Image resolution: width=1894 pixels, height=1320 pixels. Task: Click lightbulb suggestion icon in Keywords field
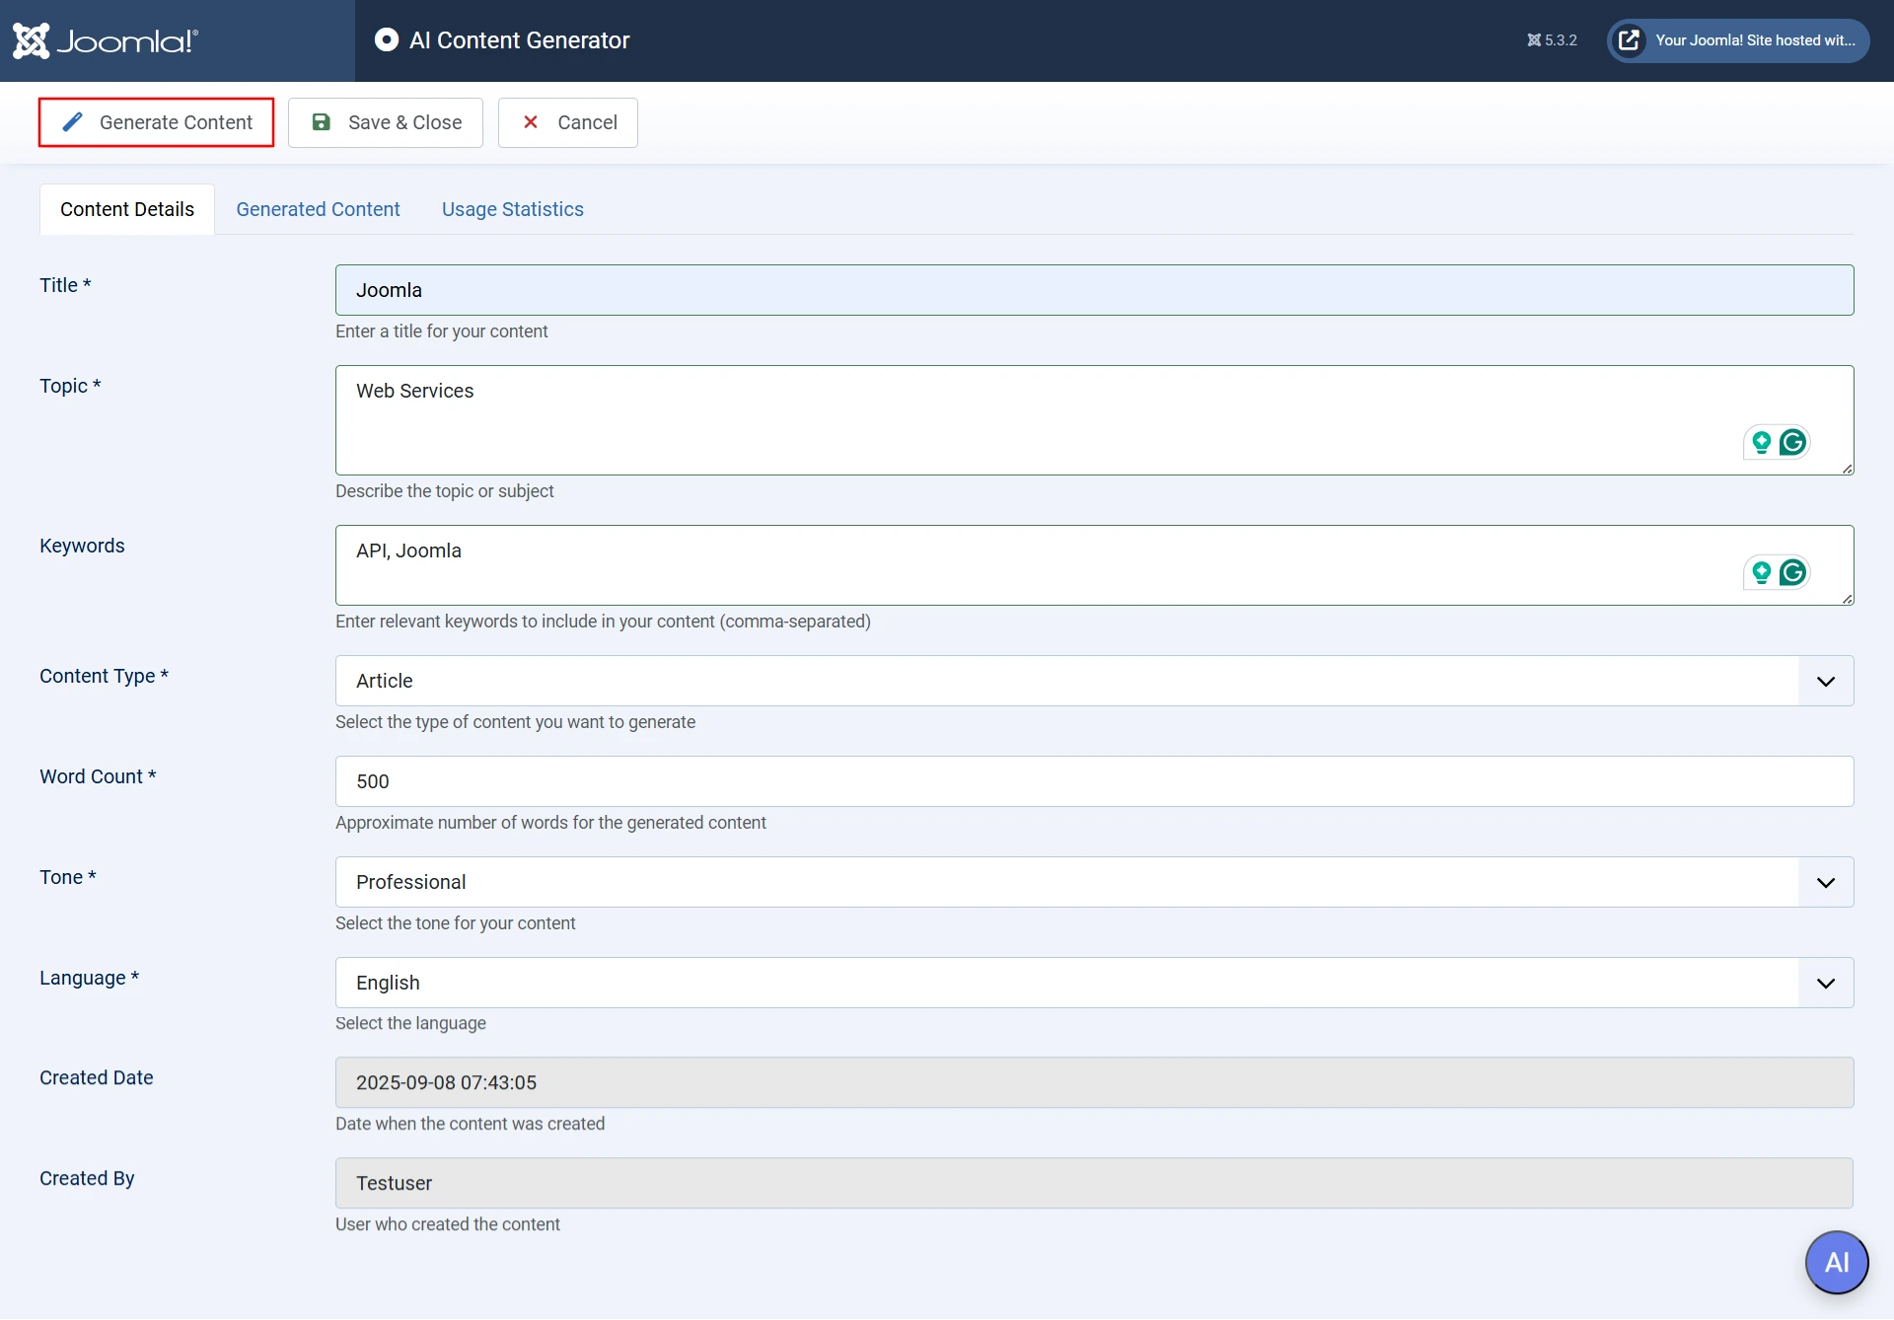1762,572
